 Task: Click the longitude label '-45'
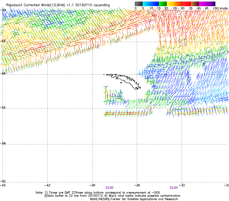tap(3, 185)
